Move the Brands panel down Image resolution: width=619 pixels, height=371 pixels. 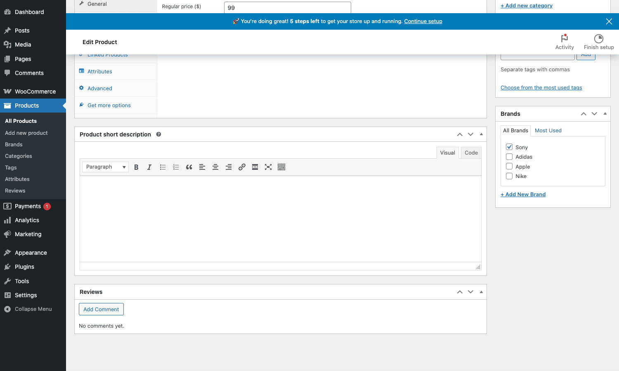click(594, 114)
